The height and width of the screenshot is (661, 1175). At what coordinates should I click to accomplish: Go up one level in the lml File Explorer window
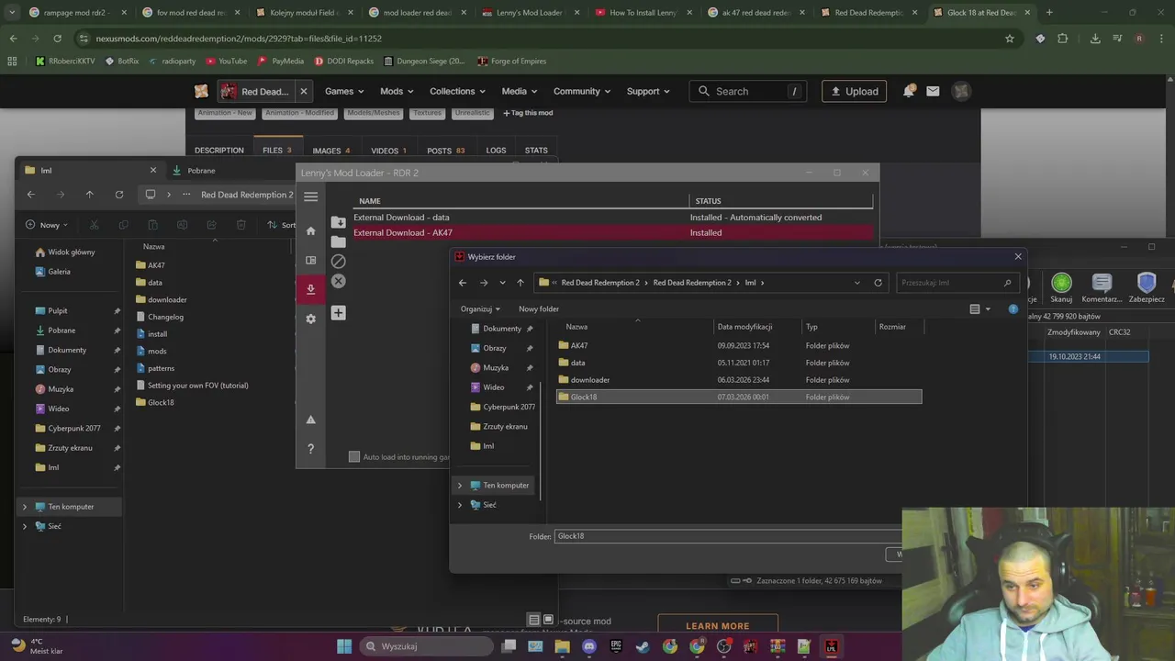(x=89, y=195)
